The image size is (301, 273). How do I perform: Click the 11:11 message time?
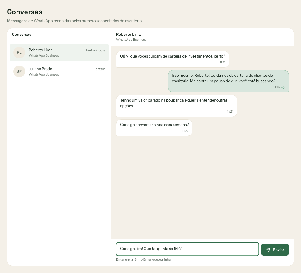point(222,63)
